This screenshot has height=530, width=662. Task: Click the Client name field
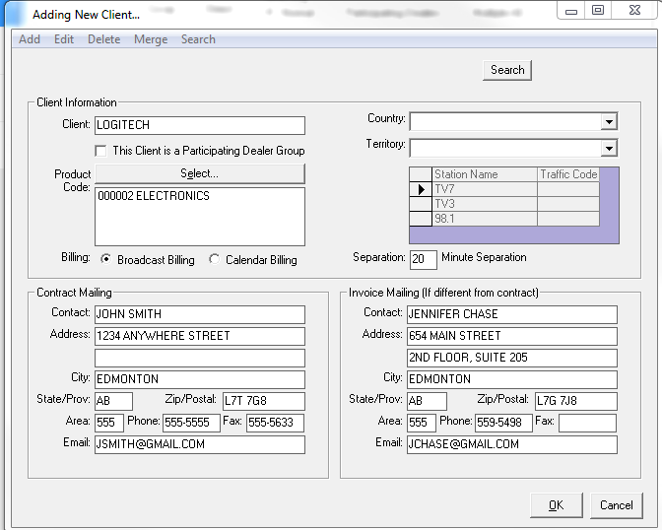pyautogui.click(x=199, y=126)
